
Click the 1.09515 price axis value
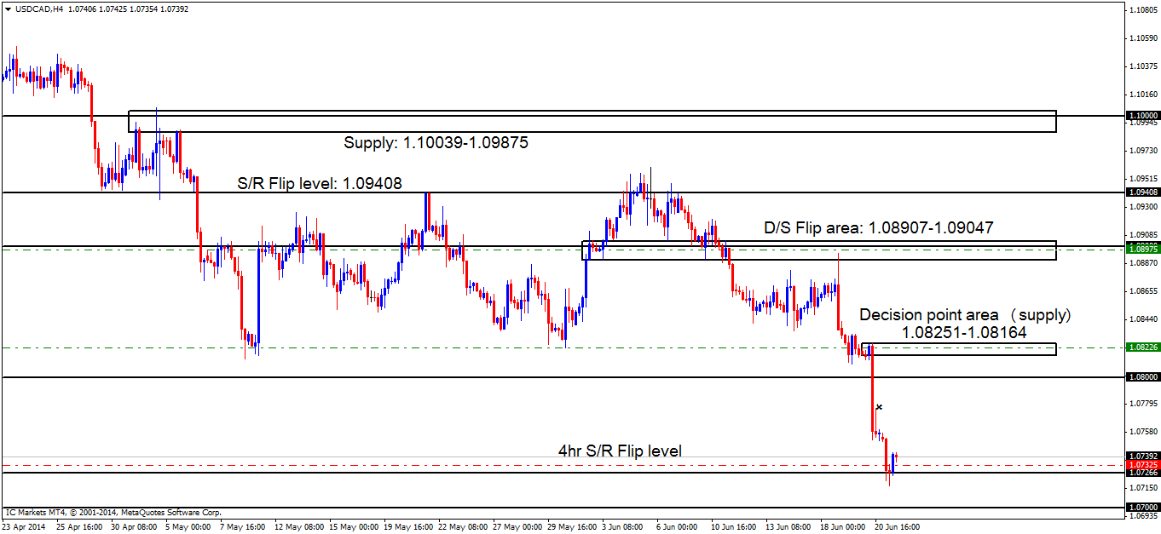pyautogui.click(x=1142, y=179)
